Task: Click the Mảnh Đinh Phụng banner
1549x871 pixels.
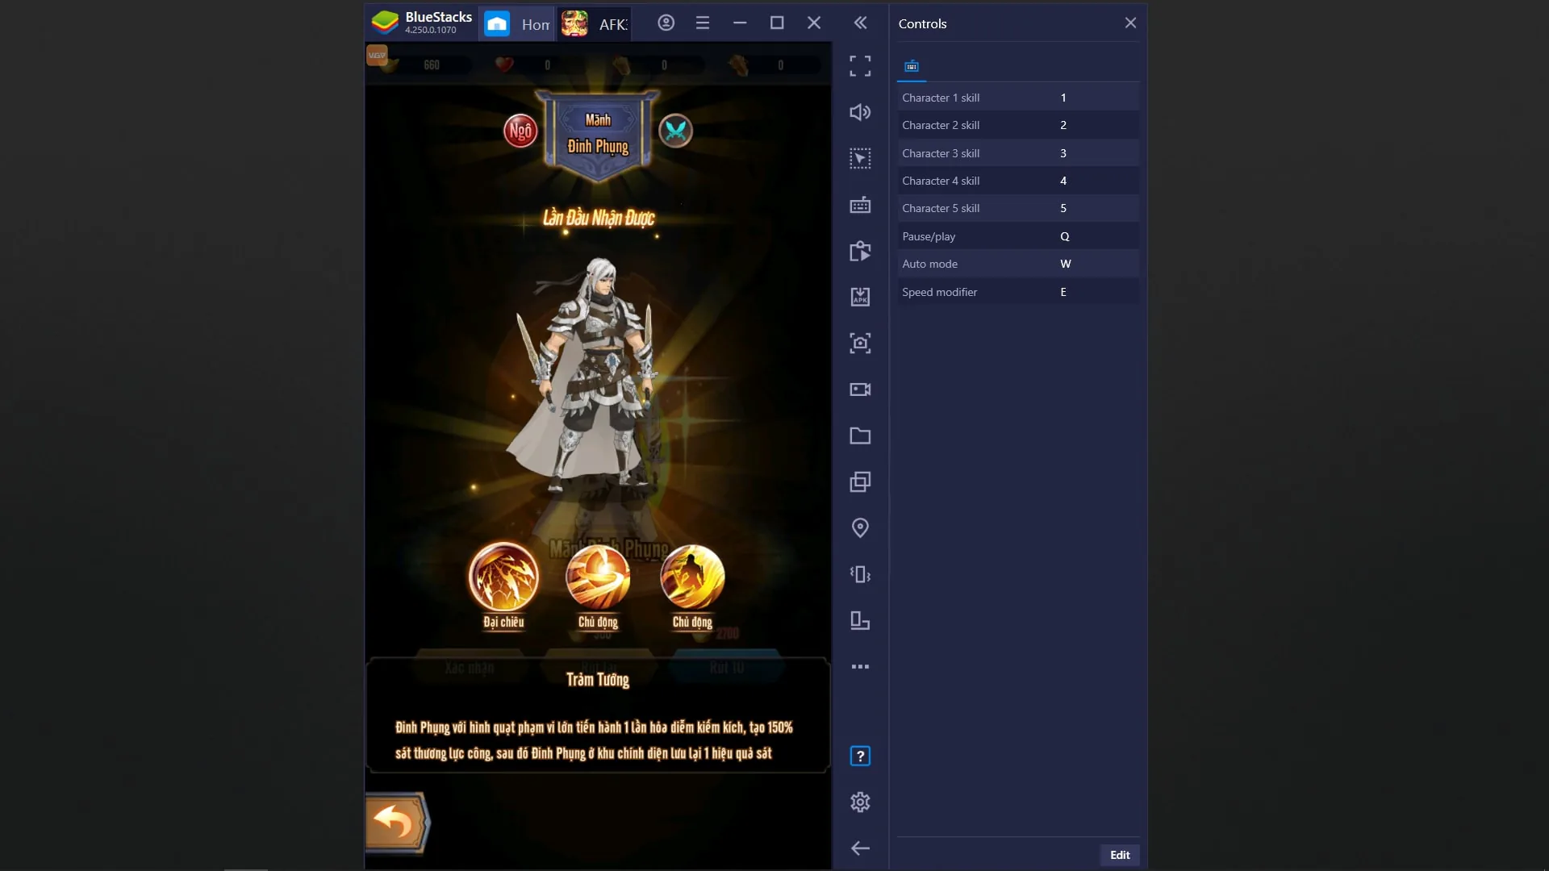Action: pos(598,134)
